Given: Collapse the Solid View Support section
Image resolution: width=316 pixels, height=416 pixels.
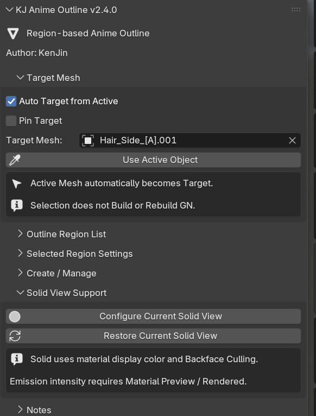Looking at the screenshot, I should pos(20,292).
